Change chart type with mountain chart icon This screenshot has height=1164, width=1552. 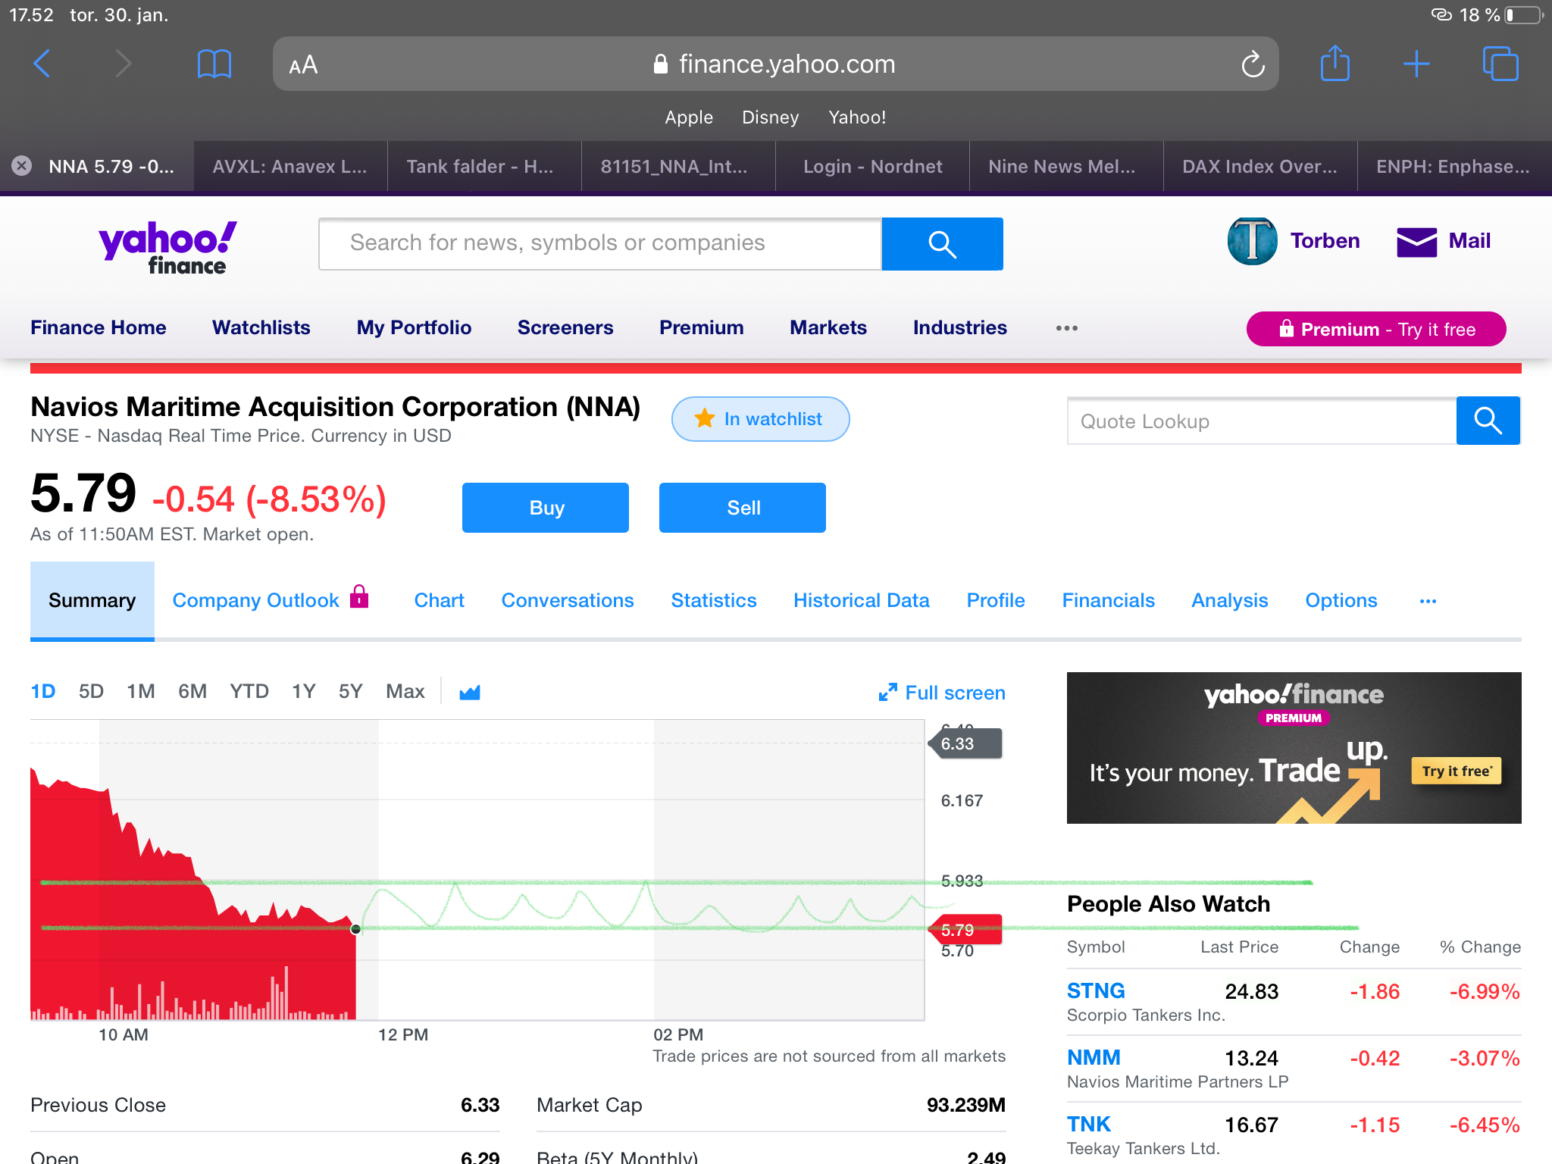[x=470, y=692]
